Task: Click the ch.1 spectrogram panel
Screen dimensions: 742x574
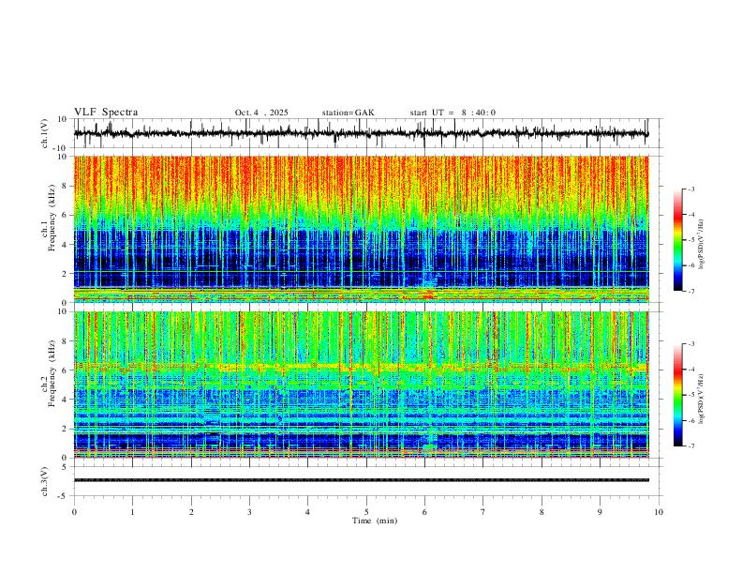Action: (x=361, y=229)
